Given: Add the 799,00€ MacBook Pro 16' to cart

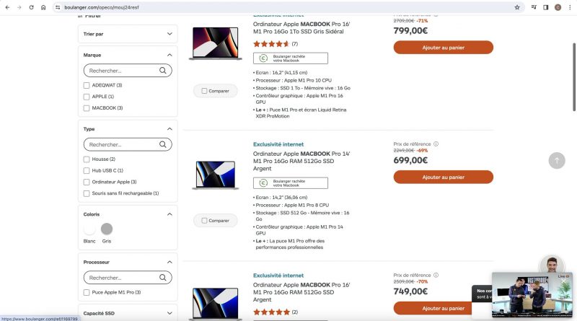Looking at the screenshot, I should pyautogui.click(x=443, y=47).
